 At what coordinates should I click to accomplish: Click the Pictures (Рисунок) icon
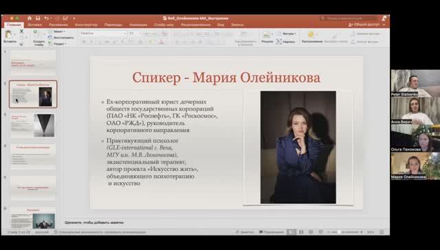(267, 35)
